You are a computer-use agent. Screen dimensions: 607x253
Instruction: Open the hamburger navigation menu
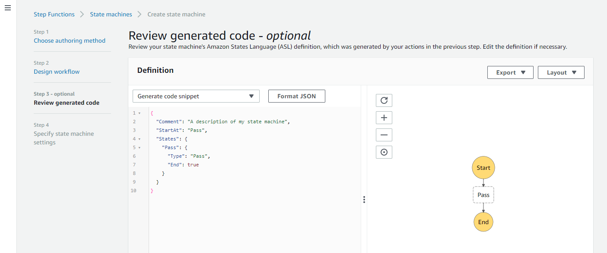click(7, 8)
